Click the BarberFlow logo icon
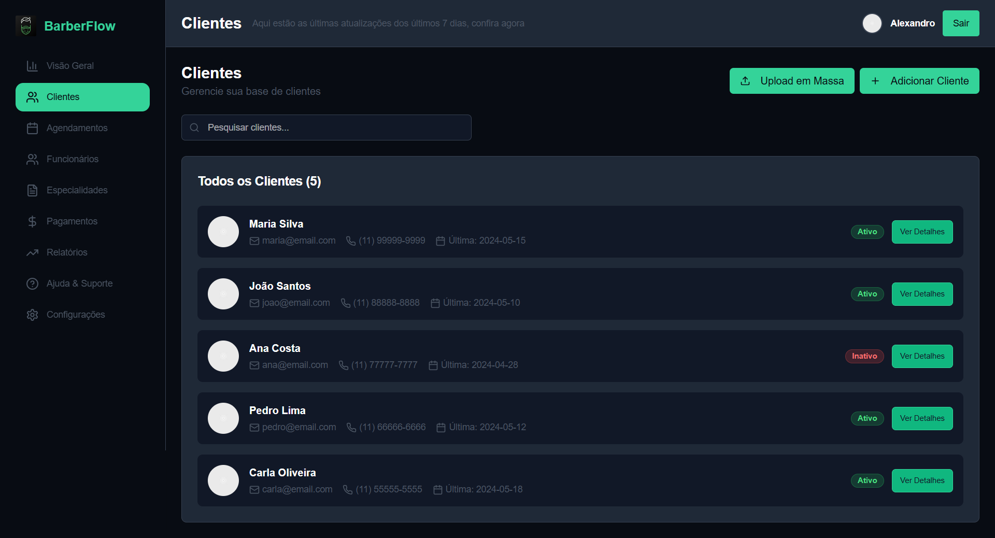 pyautogui.click(x=26, y=26)
